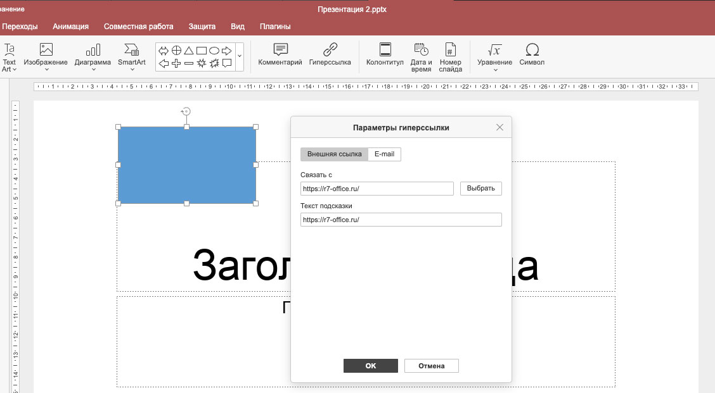Expand the SmartArt dropdown chevron

[x=132, y=70]
